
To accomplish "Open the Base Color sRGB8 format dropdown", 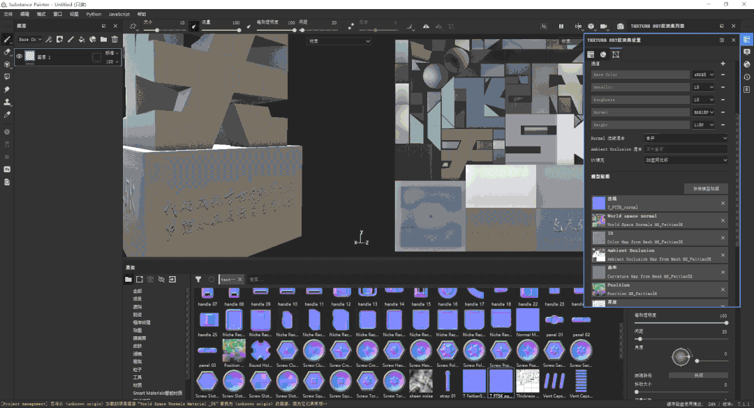I will pyautogui.click(x=704, y=75).
